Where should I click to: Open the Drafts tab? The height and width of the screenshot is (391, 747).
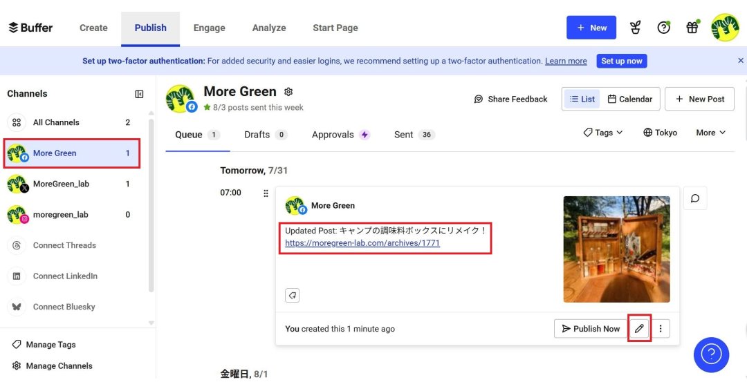tap(266, 135)
